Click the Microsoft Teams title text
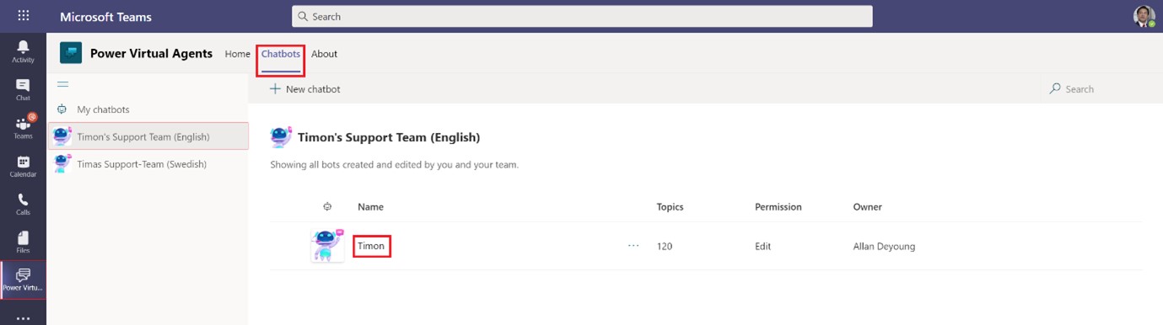Screen dimensions: 1163x325 tap(106, 17)
